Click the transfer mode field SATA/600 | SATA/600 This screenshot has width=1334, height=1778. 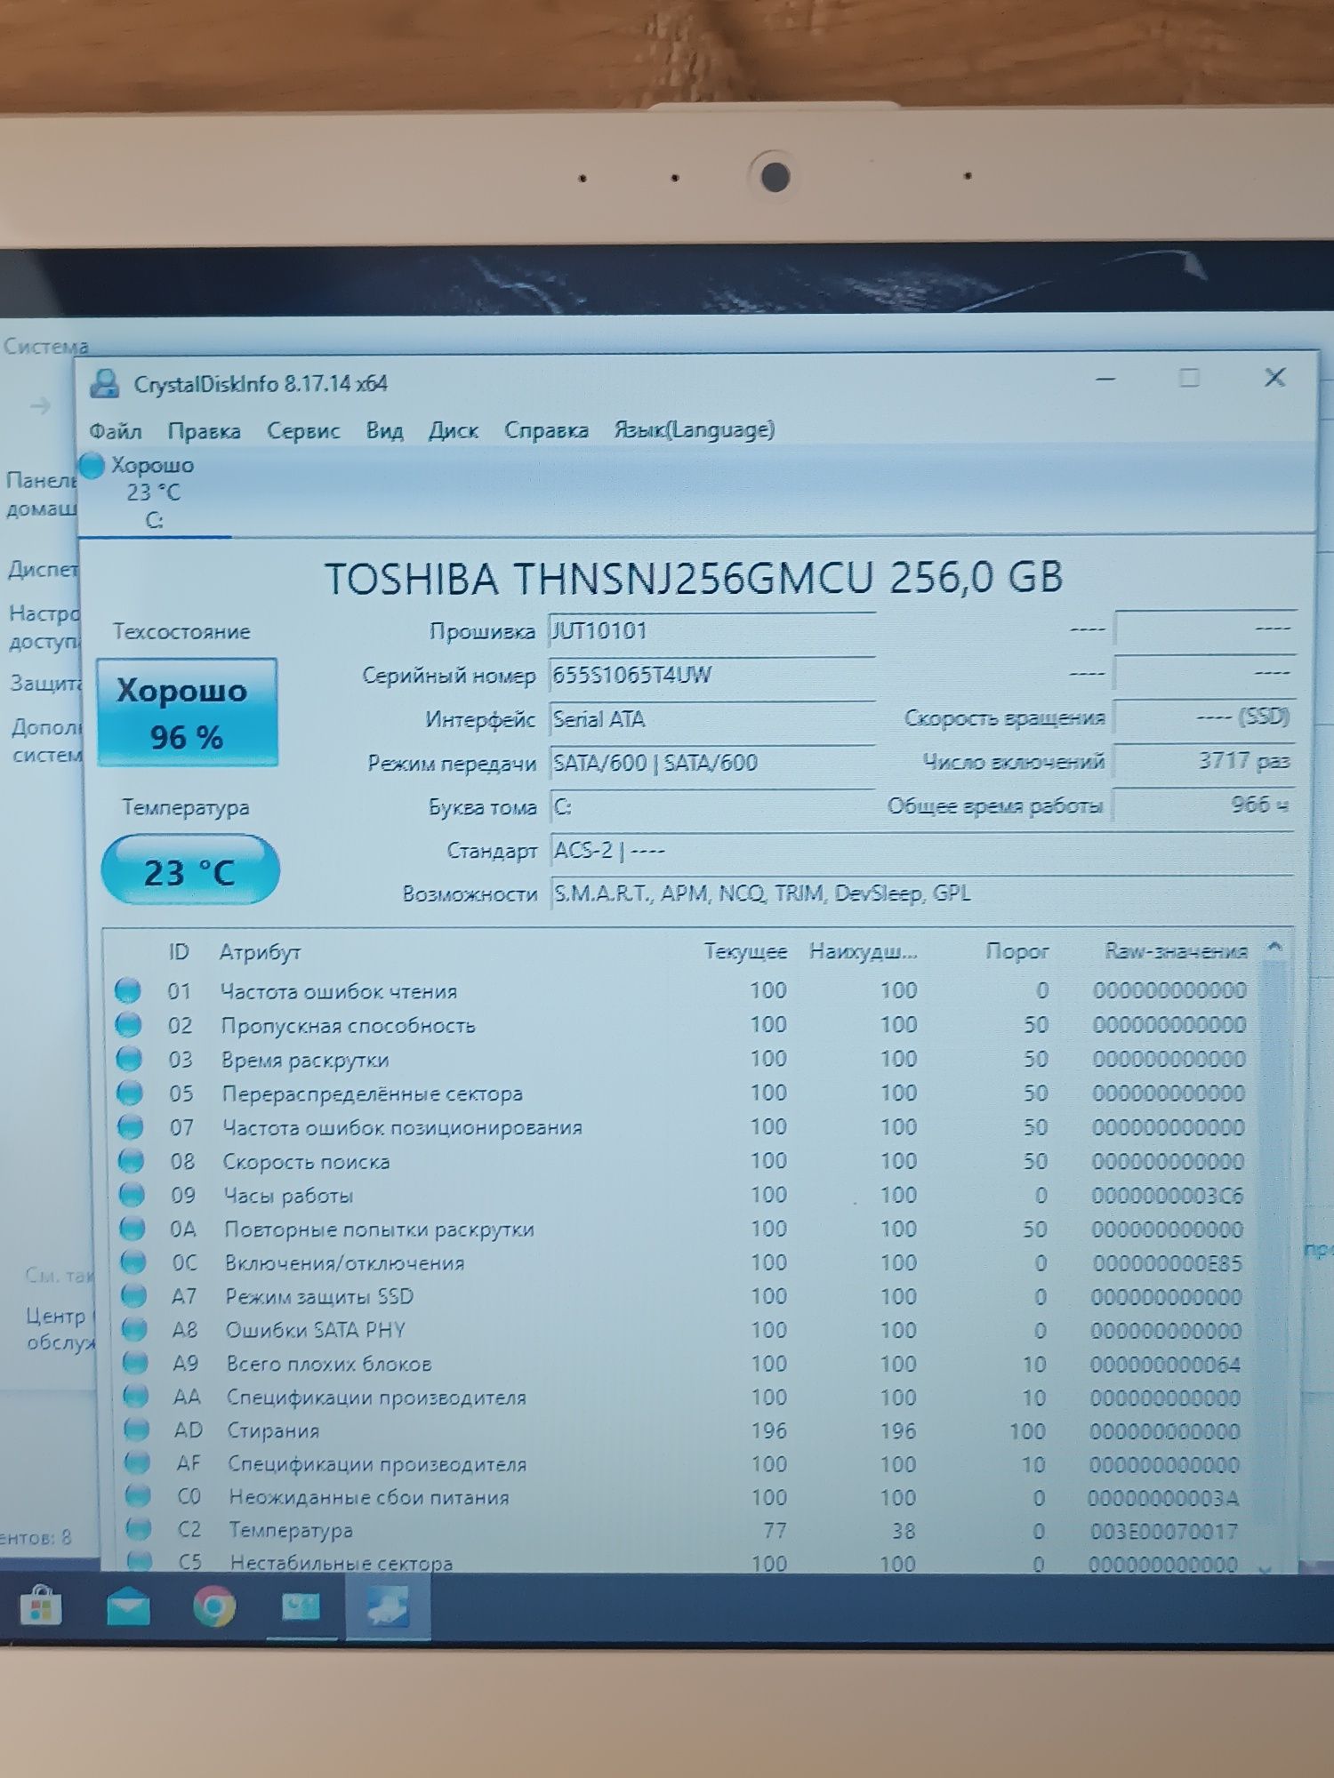click(711, 763)
